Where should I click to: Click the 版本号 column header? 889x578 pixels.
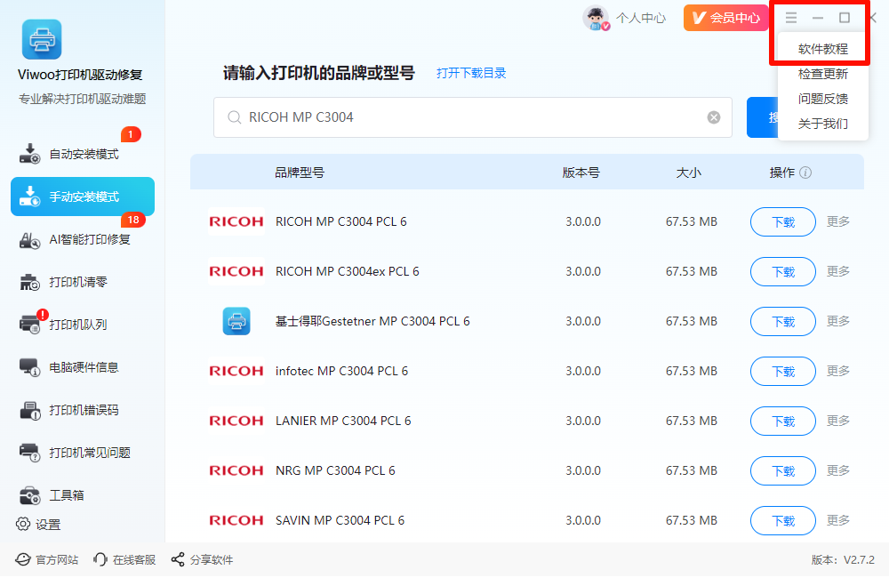point(581,173)
